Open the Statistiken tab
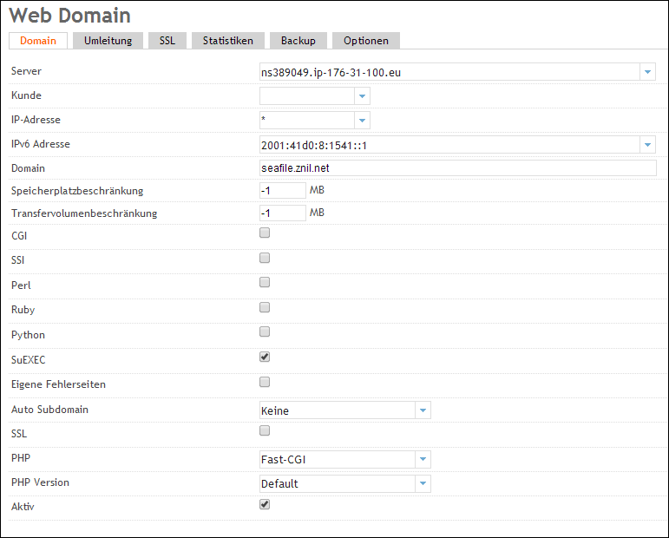Screen dimensions: 669x538 point(227,41)
